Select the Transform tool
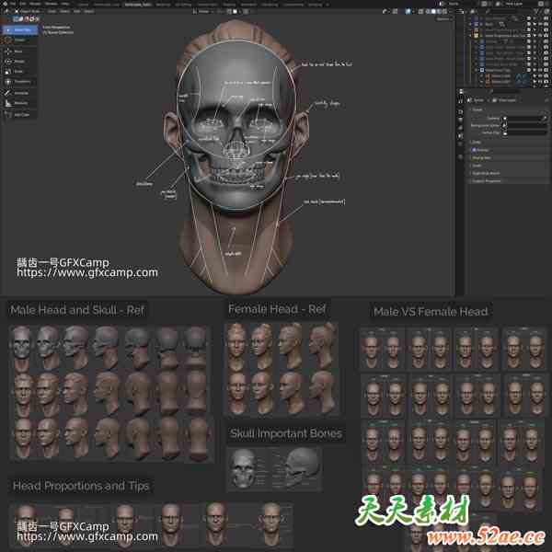This screenshot has width=552, height=552. coord(19,82)
